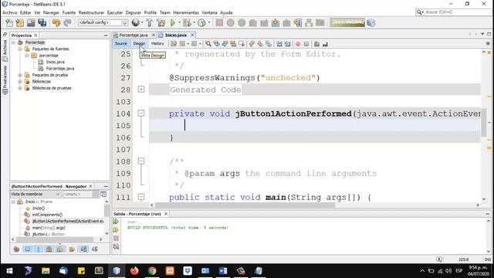Viewport: 494px width, 278px height.
Task: Collapse the Porcentaje project node
Action: tap(13, 42)
